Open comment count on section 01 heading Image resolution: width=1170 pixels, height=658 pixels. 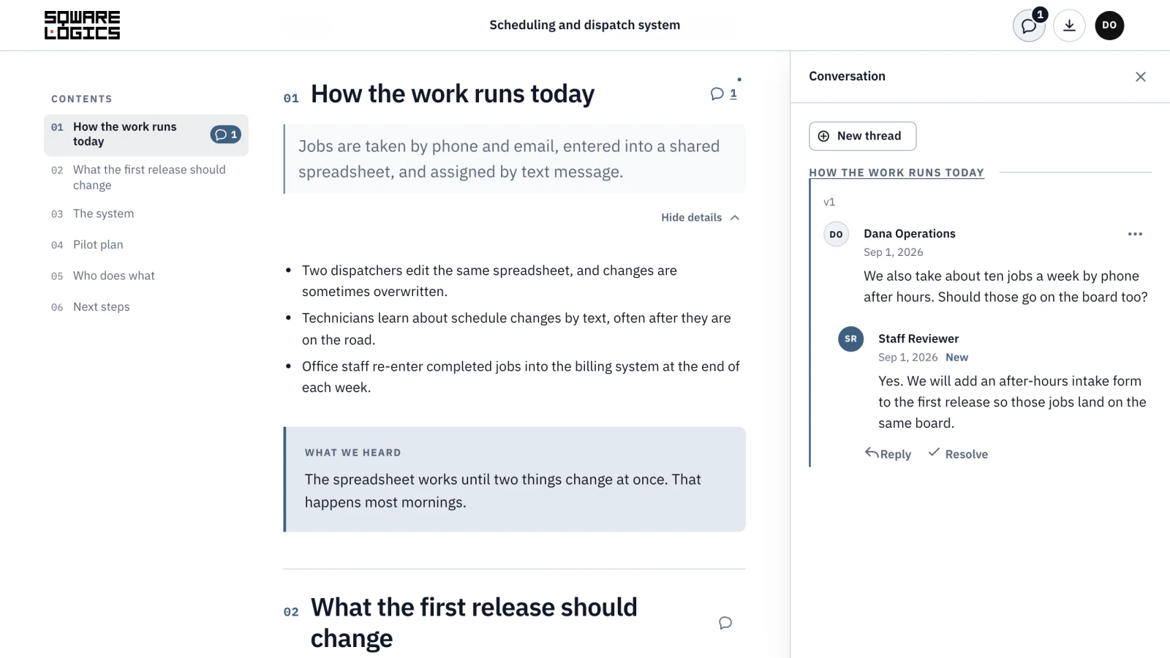coord(724,94)
